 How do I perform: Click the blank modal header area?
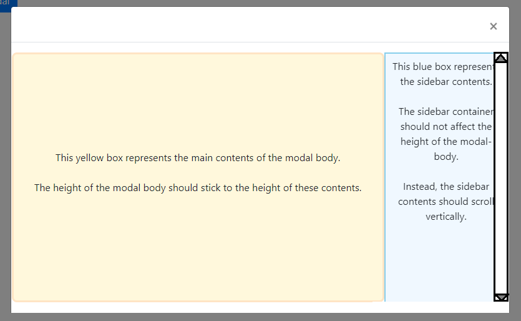click(x=246, y=25)
